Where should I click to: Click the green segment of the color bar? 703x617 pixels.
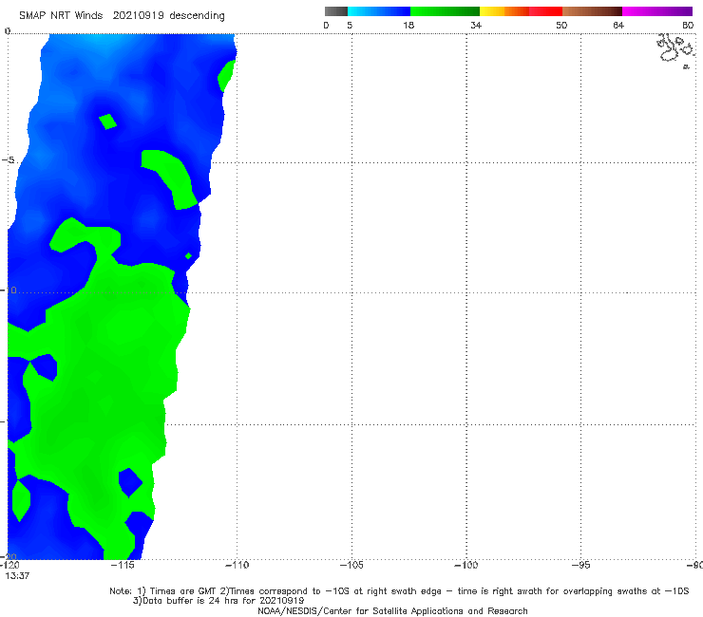(x=445, y=11)
